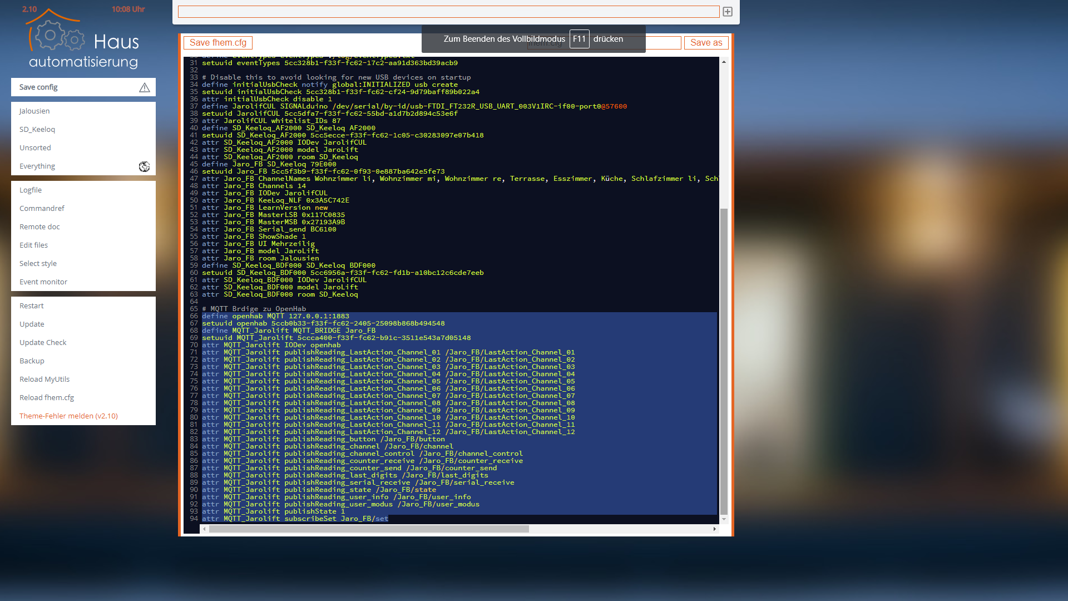Image resolution: width=1068 pixels, height=601 pixels.
Task: Open the Unsorted room
Action: pos(35,148)
